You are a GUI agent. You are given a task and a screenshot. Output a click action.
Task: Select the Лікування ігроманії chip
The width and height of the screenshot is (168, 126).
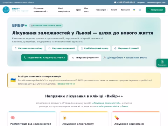[126, 48]
